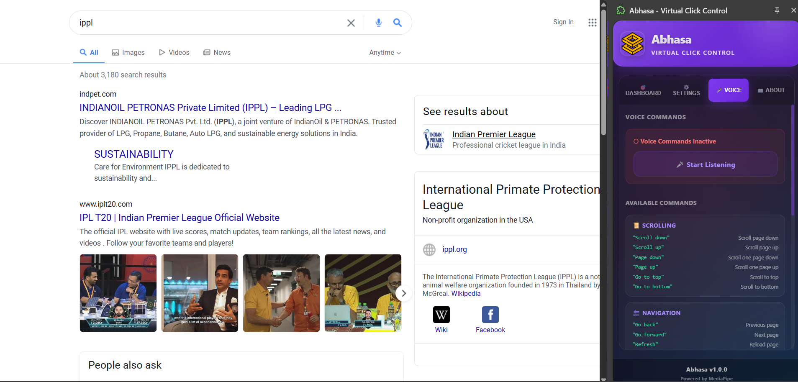Show next images with the carousel arrow

coord(404,293)
